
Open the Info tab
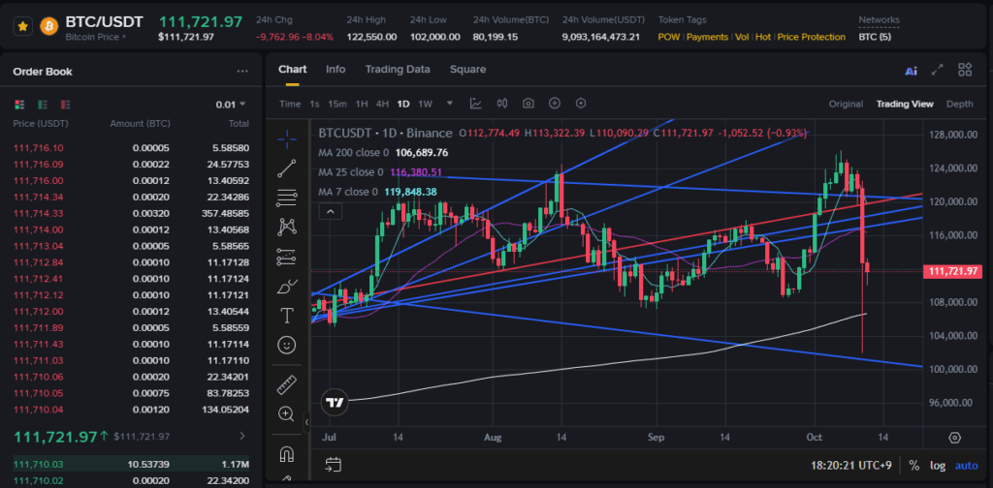(x=336, y=70)
